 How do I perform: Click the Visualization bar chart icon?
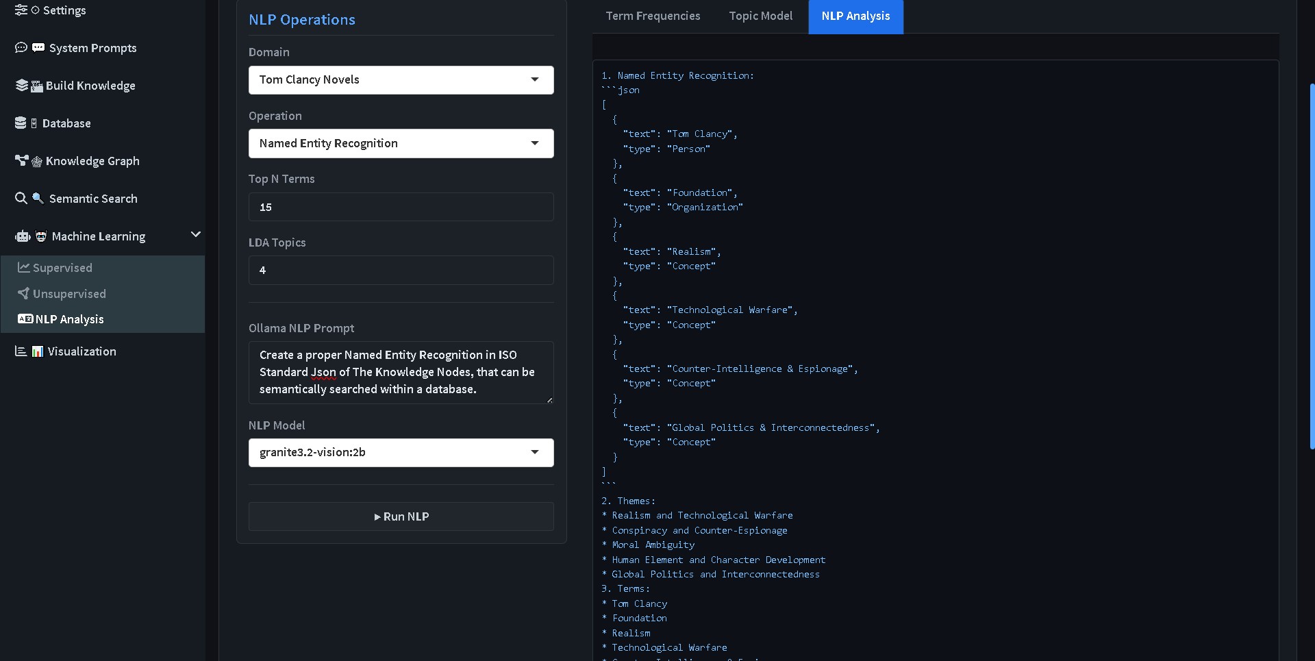pos(21,351)
